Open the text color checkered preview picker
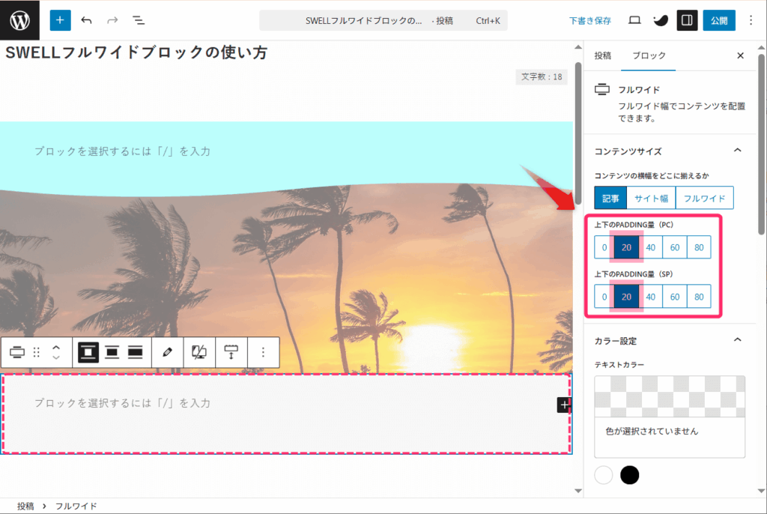Screen dimensions: 767x514 tap(670, 396)
